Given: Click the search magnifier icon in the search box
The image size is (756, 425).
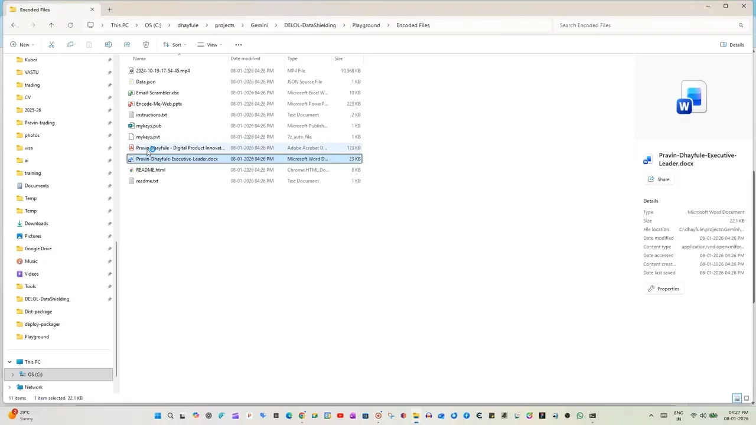Looking at the screenshot, I should tap(741, 25).
